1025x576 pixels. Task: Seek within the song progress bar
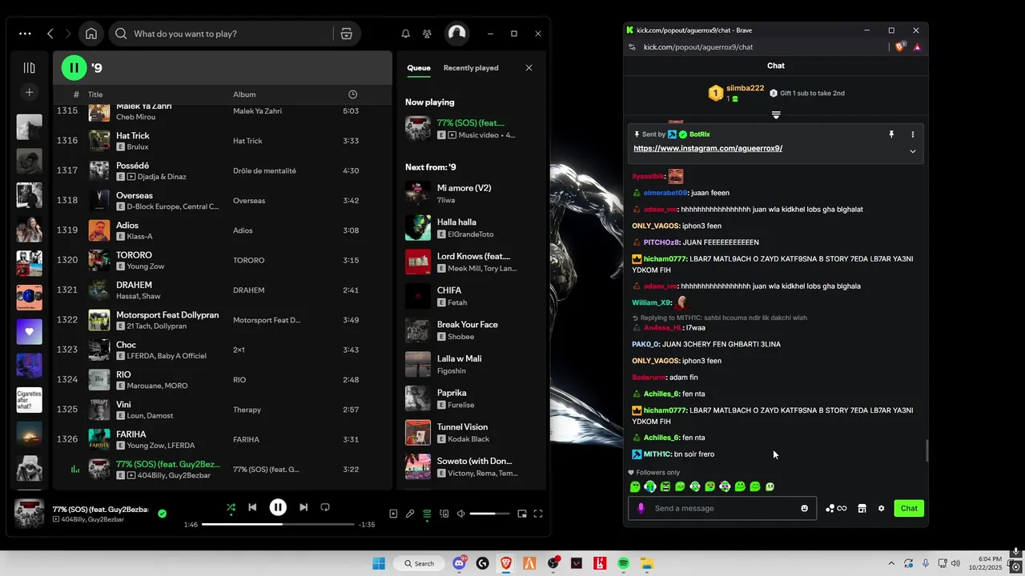[x=278, y=524]
